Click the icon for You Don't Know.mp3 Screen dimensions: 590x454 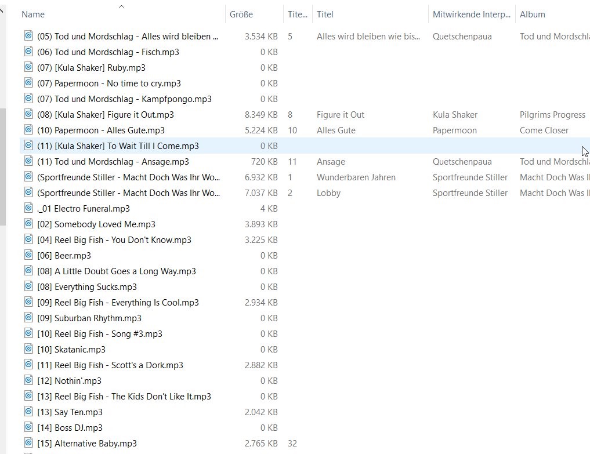point(28,239)
